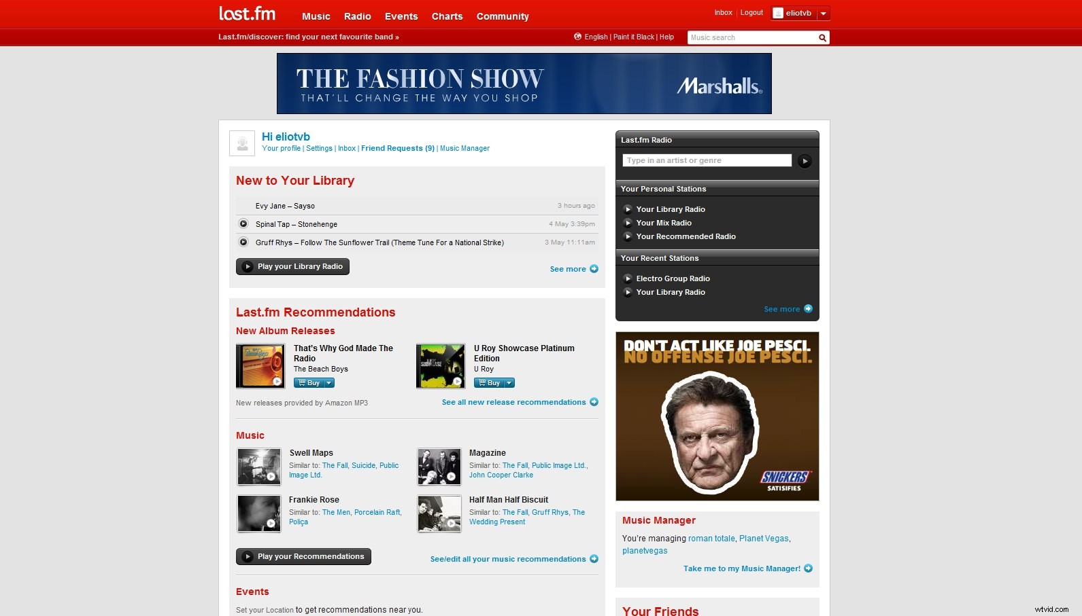
Task: Open Last.fm/discover promo link
Action: [309, 37]
